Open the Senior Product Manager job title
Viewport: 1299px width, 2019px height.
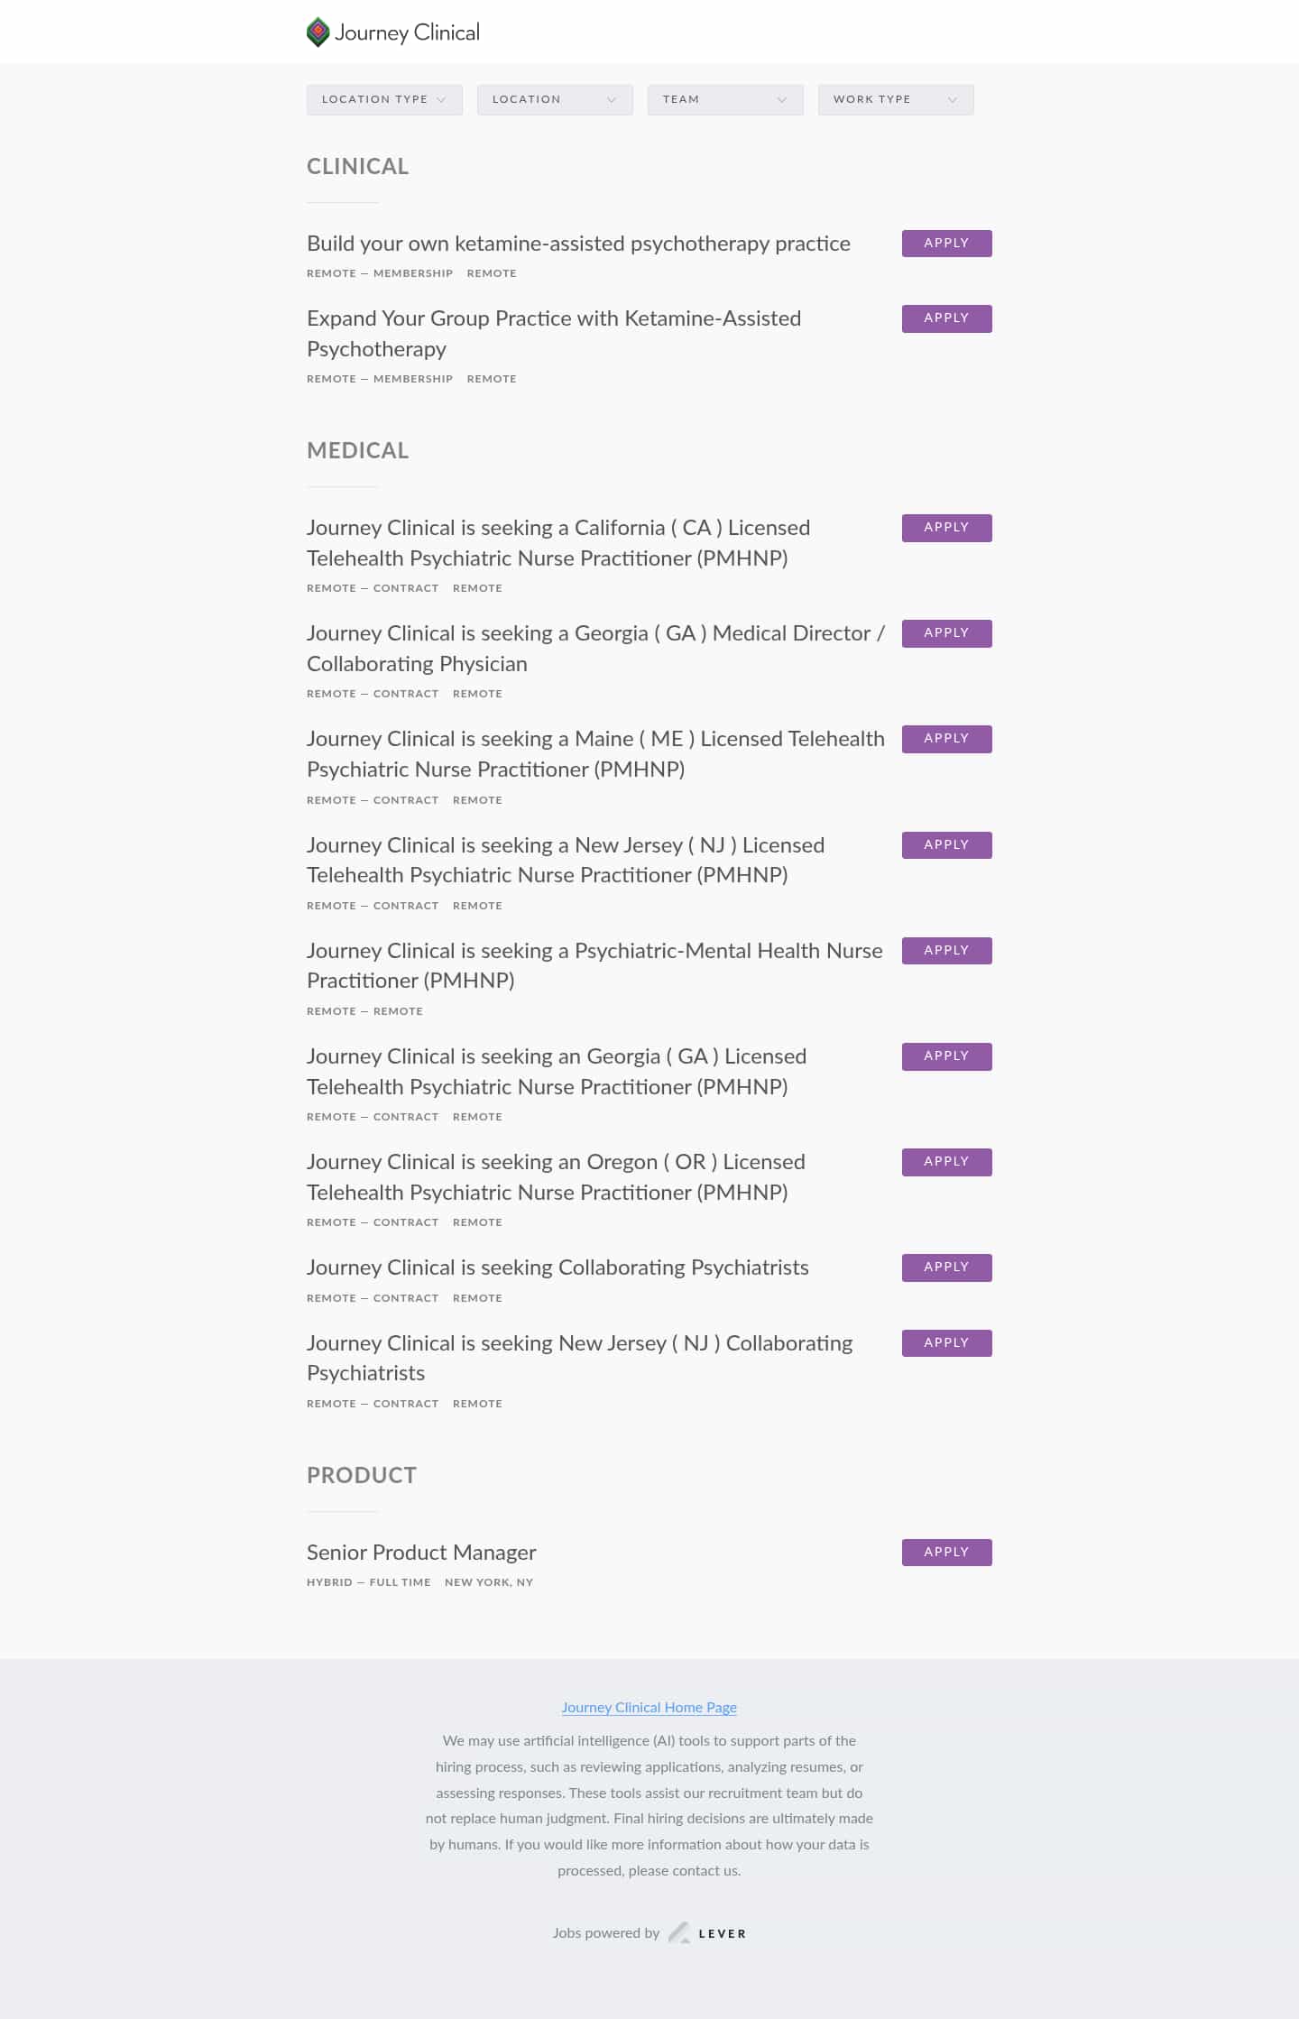(421, 1553)
